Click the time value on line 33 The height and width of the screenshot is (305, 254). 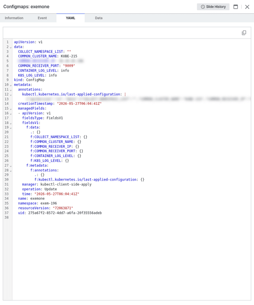(x=57, y=194)
